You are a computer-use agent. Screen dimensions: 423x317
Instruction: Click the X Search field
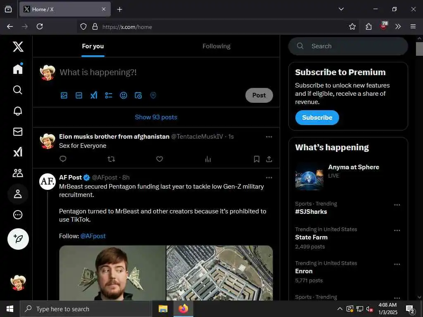(348, 46)
